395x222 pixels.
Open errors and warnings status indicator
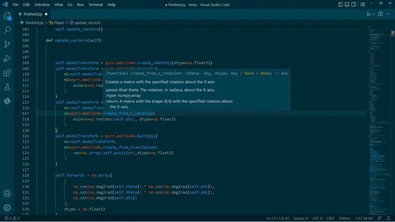coord(12,218)
